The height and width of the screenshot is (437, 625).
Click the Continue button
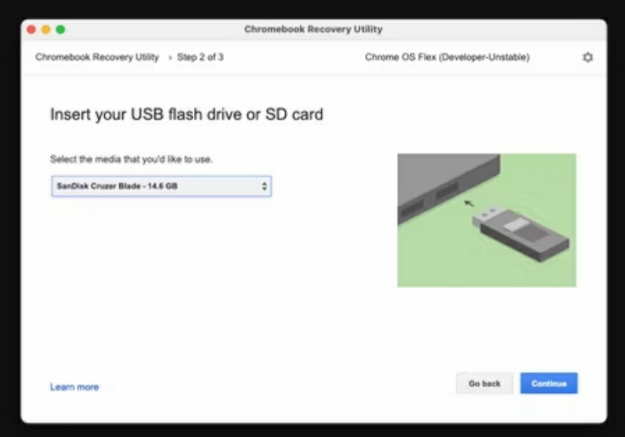tap(548, 383)
